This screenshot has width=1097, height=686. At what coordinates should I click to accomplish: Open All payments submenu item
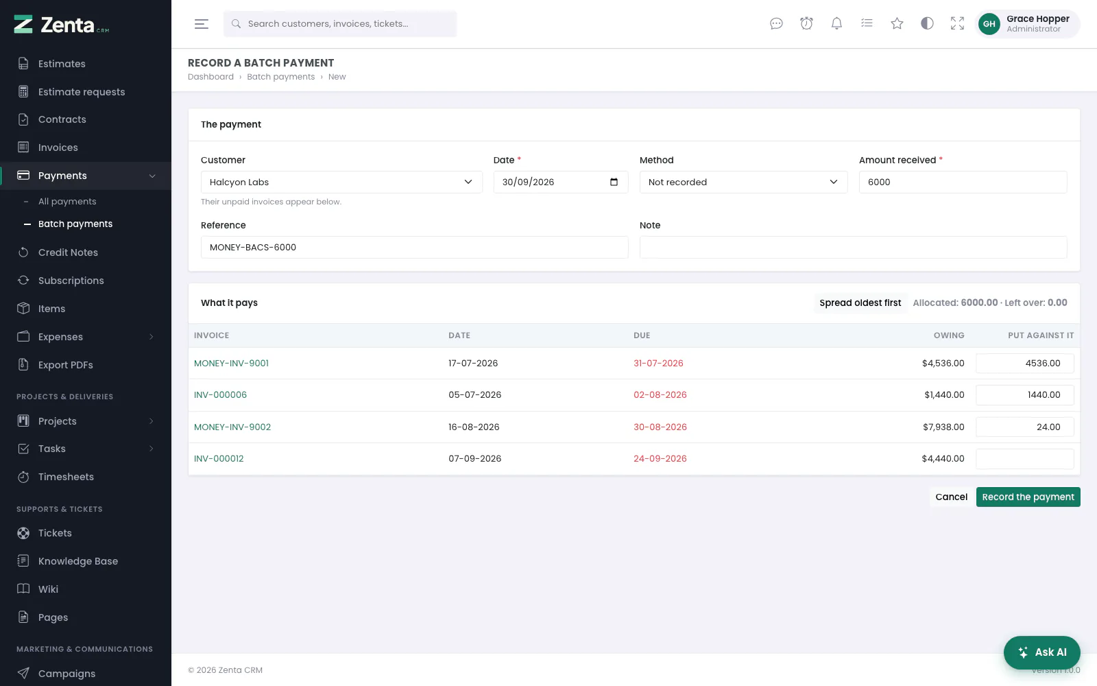click(x=67, y=202)
